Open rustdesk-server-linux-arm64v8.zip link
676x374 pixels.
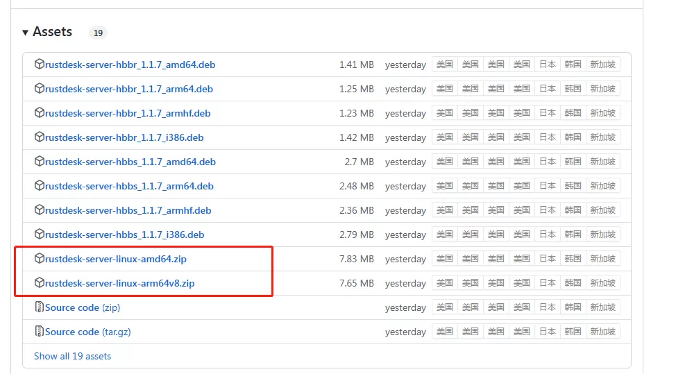[120, 283]
